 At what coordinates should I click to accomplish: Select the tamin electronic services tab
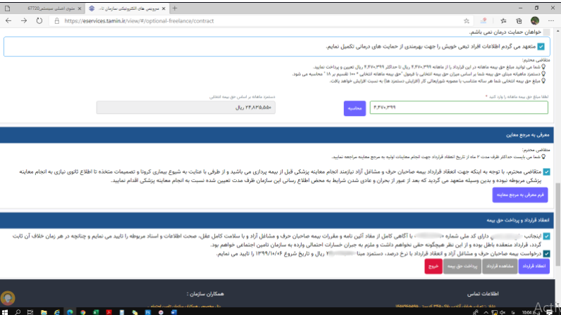click(127, 8)
